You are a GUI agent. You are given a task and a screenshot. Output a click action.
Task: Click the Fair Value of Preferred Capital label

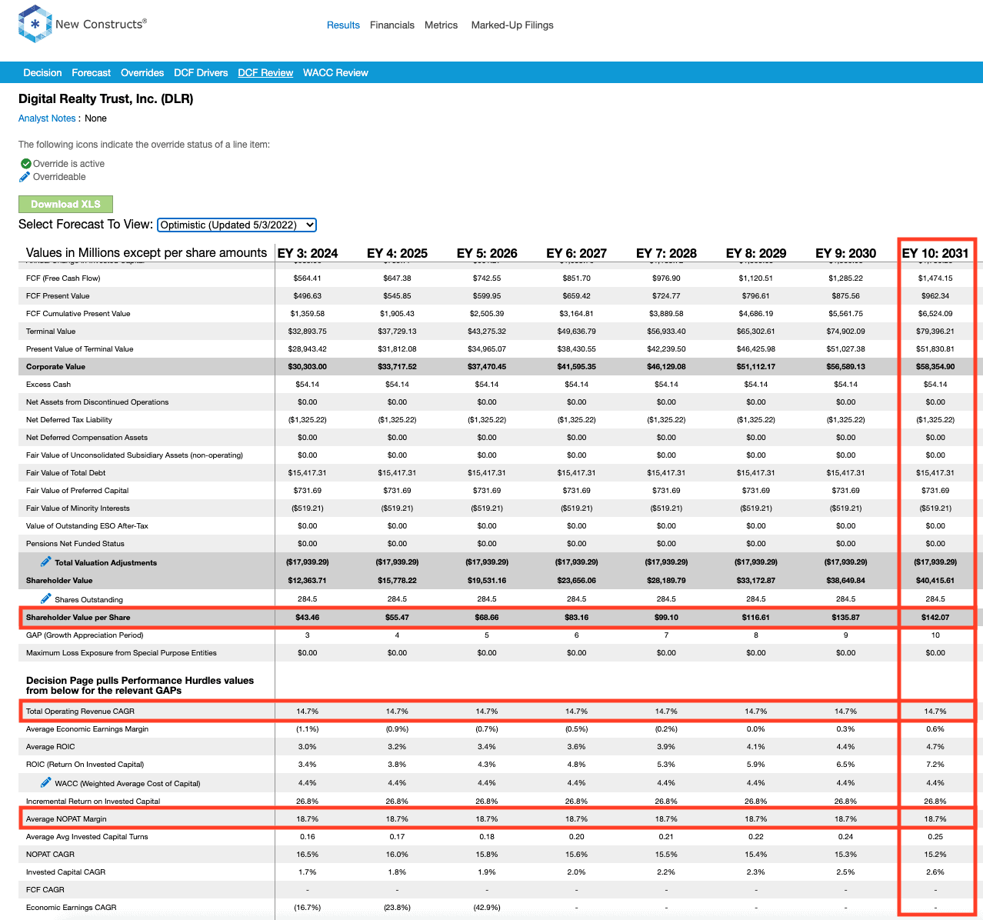tap(78, 491)
